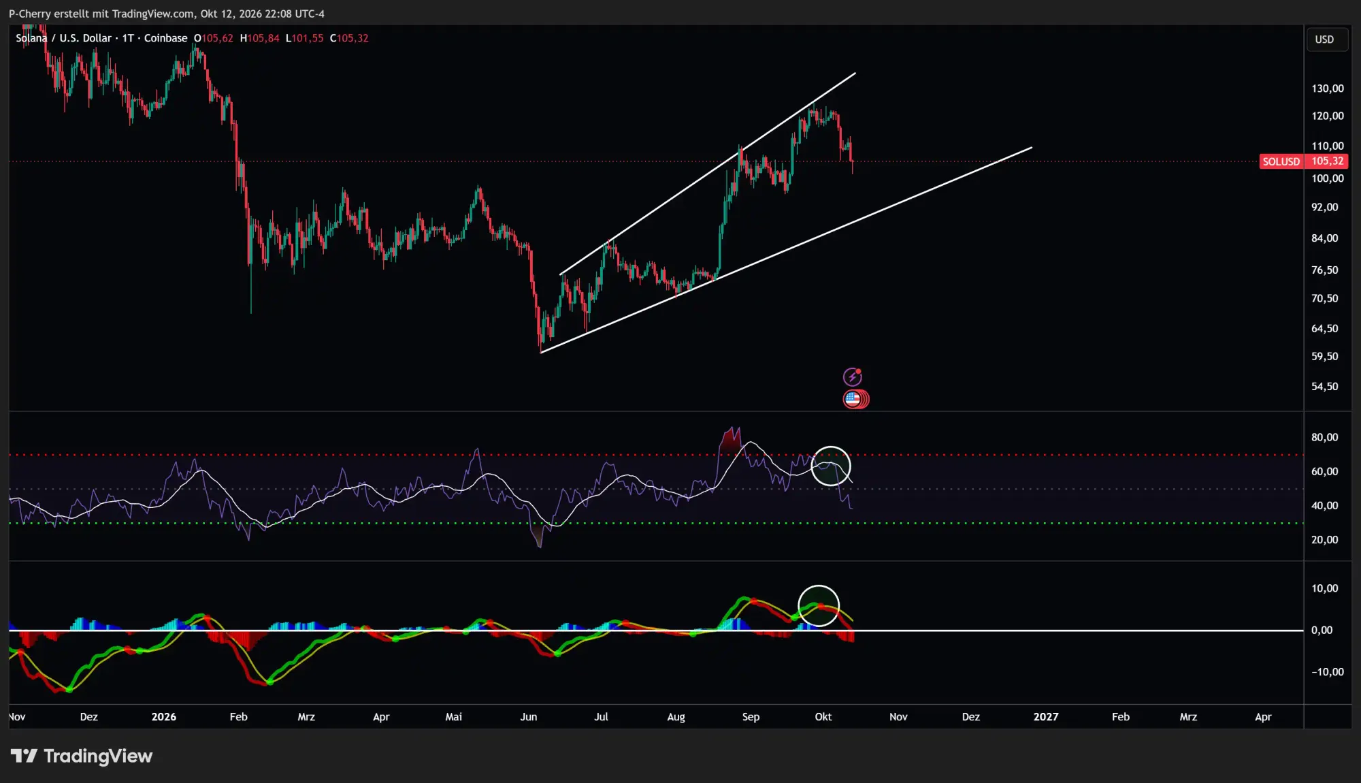Click the white zero line in MACD pane
This screenshot has height=783, width=1361.
(x=656, y=630)
